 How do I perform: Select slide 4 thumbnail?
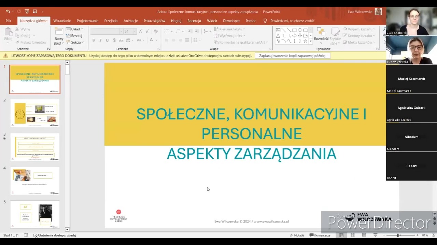click(35, 181)
